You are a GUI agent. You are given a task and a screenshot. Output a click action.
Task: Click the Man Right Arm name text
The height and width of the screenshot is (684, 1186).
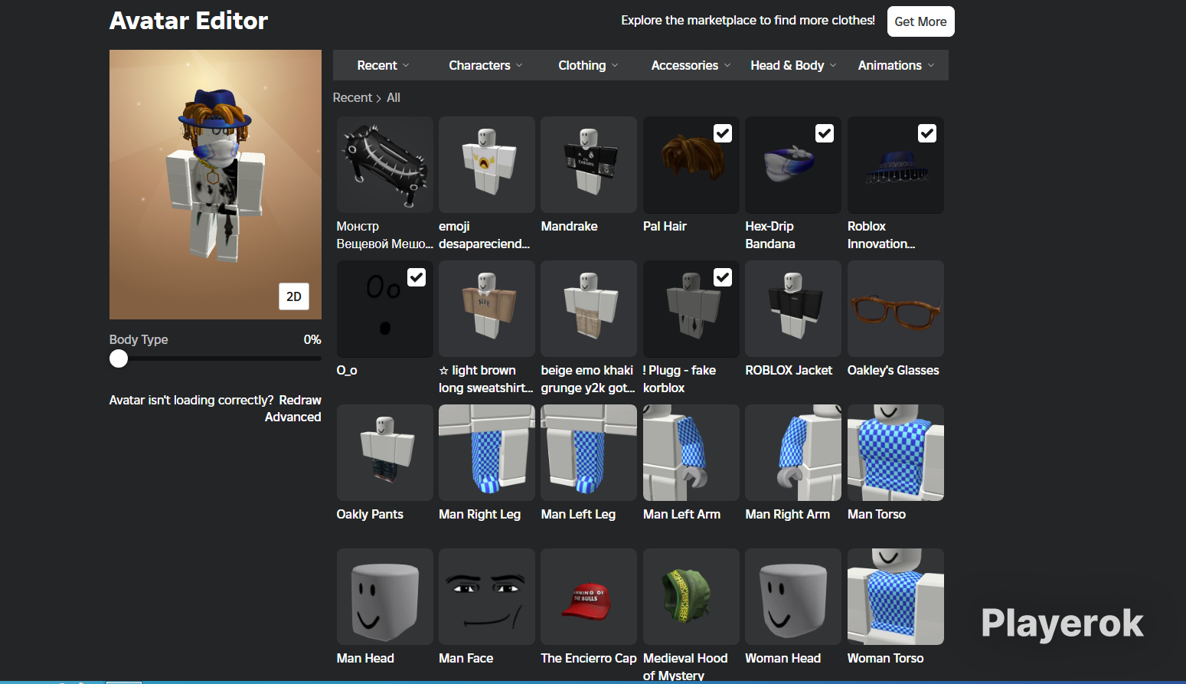pyautogui.click(x=788, y=514)
